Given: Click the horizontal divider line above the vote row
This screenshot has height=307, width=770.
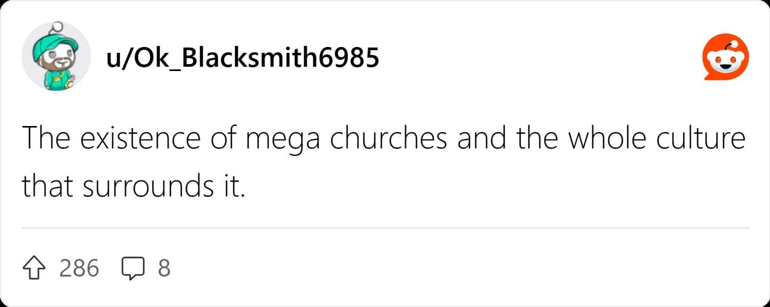Looking at the screenshot, I should [x=385, y=228].
